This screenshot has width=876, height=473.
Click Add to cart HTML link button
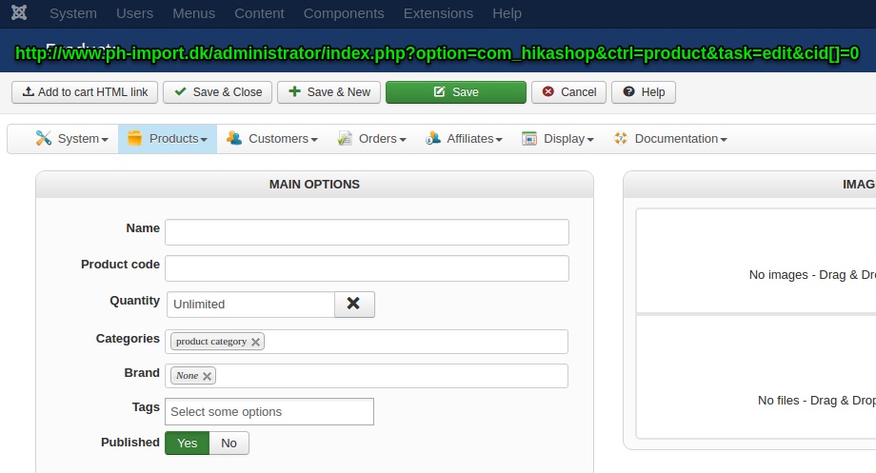tap(85, 92)
